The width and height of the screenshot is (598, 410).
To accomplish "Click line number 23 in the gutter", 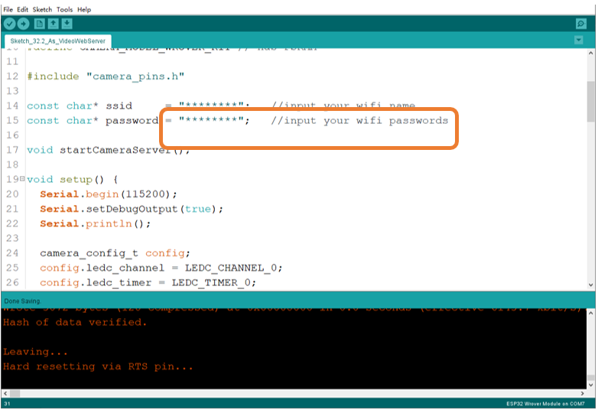I will [x=12, y=239].
